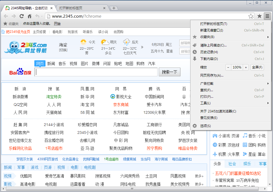Click the 2345.com octopus logo
Viewport: 273px width, 192px height.
point(26,47)
